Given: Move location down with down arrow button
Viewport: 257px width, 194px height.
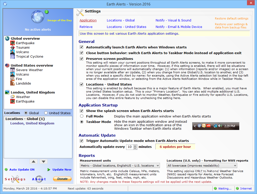Looking at the screenshot, I should [44, 162].
